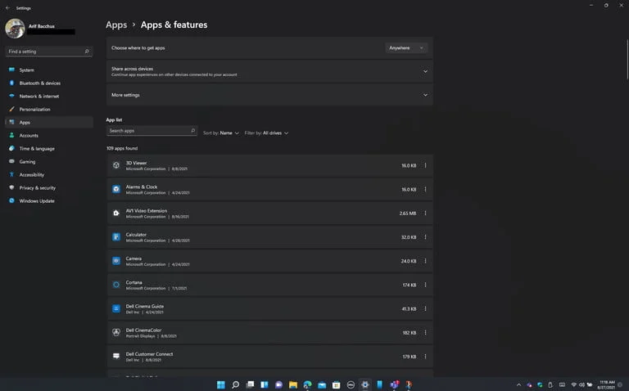Open File Explorer from the taskbar

click(293, 384)
